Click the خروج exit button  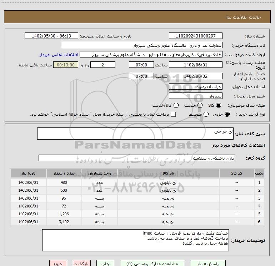tap(58, 264)
